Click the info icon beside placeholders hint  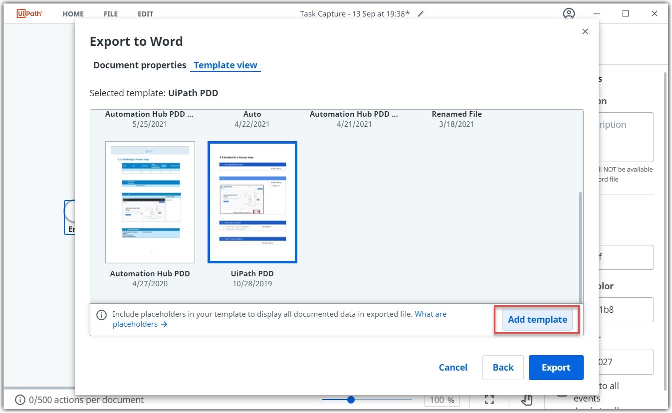(101, 315)
